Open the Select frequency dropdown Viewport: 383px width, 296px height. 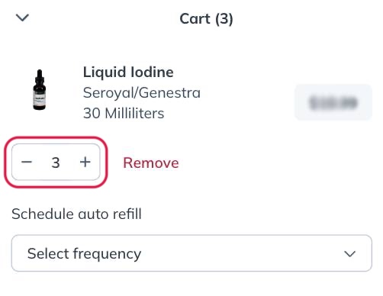191,253
